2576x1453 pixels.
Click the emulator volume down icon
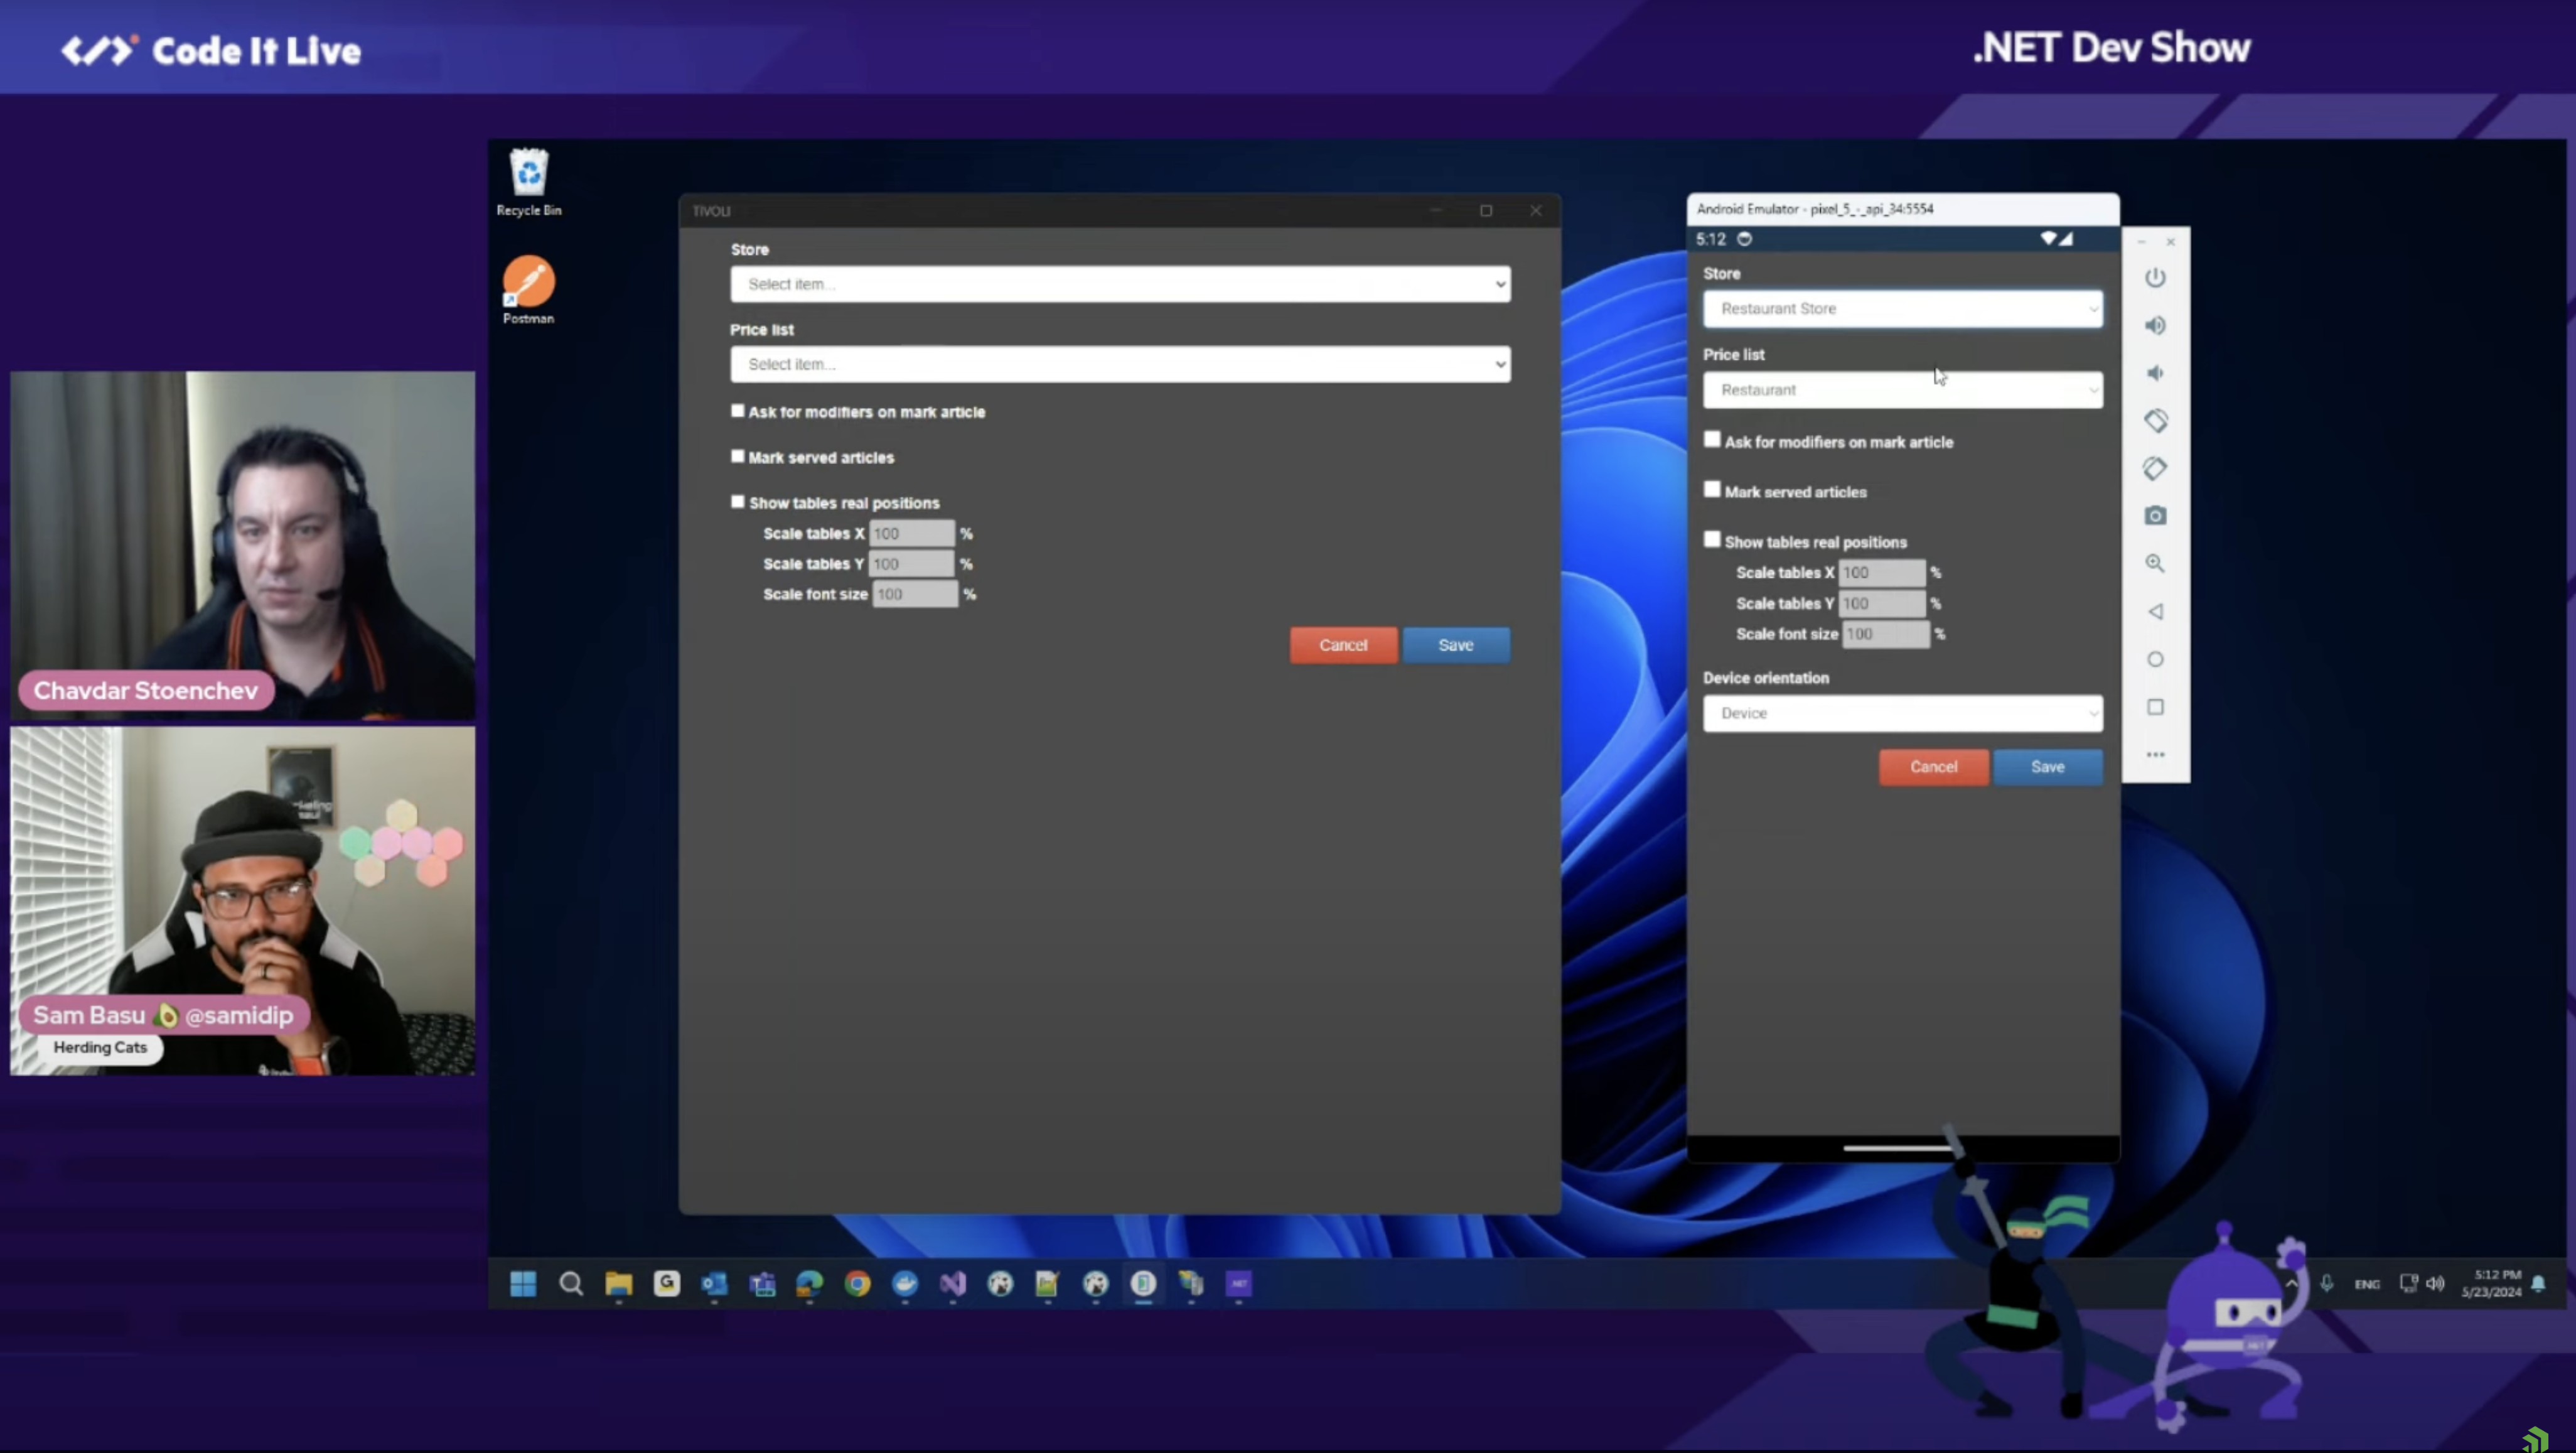2155,373
